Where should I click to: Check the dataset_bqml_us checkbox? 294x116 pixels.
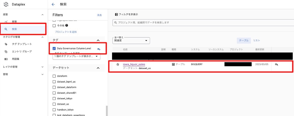(x=54, y=82)
